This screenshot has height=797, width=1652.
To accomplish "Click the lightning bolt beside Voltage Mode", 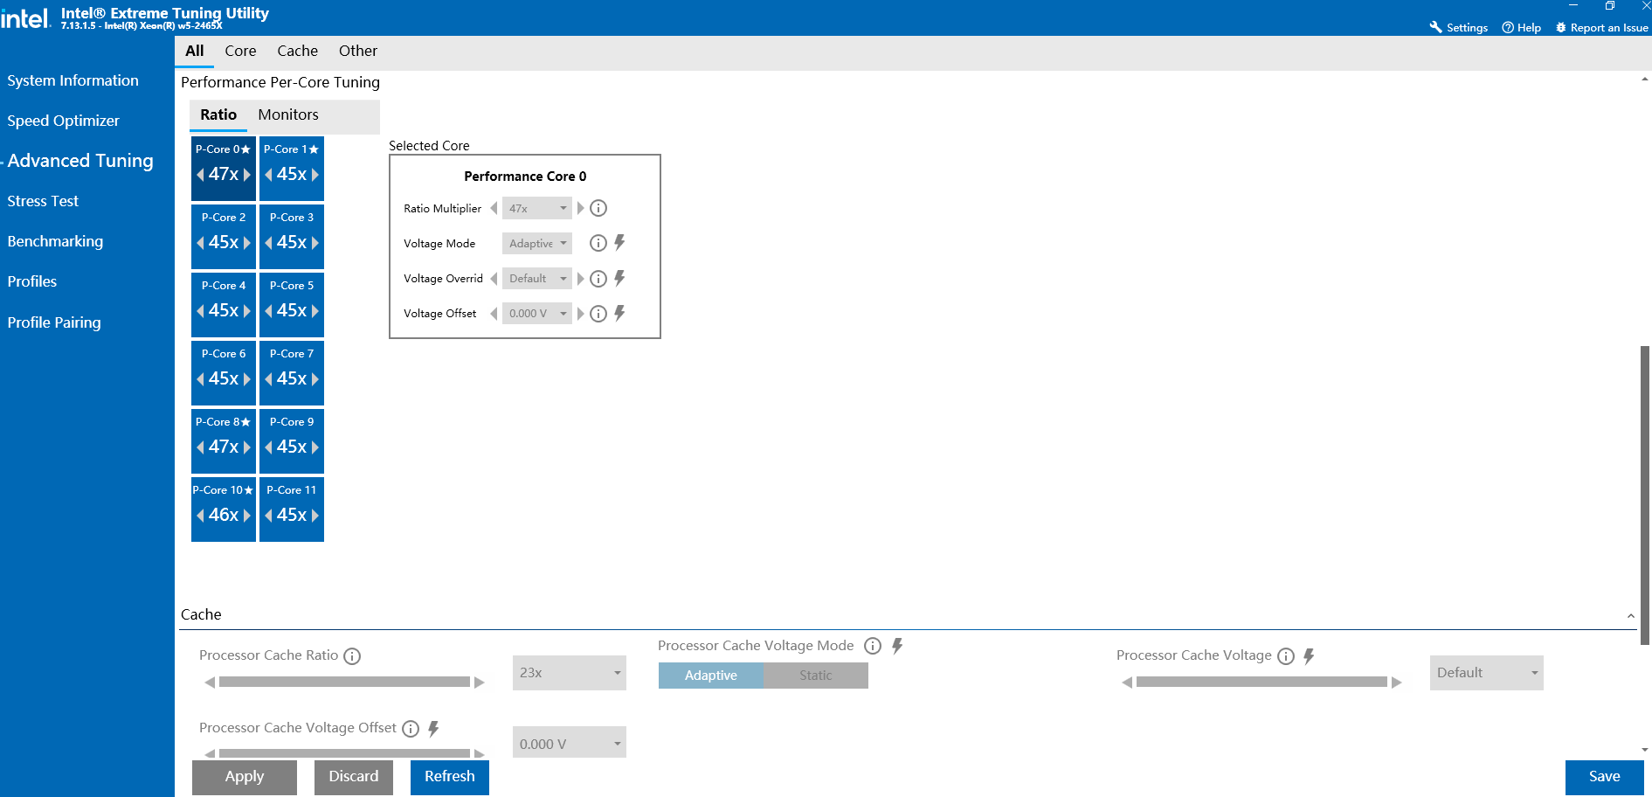I will (x=619, y=243).
